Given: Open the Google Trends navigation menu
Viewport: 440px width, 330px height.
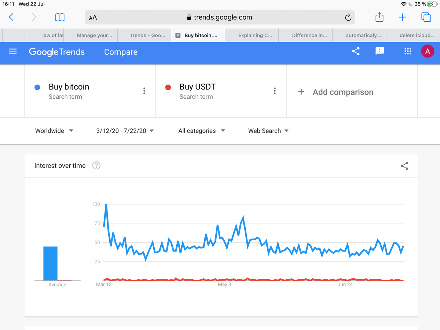Looking at the screenshot, I should click(12, 51).
